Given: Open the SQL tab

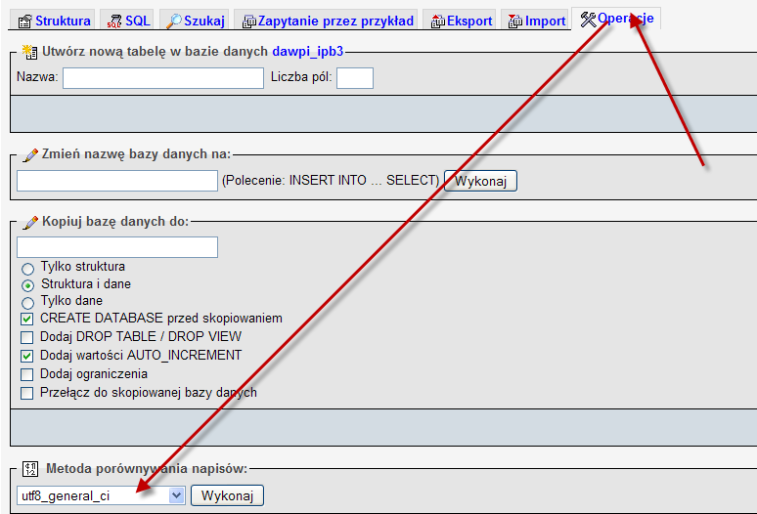Looking at the screenshot, I should pyautogui.click(x=137, y=21).
